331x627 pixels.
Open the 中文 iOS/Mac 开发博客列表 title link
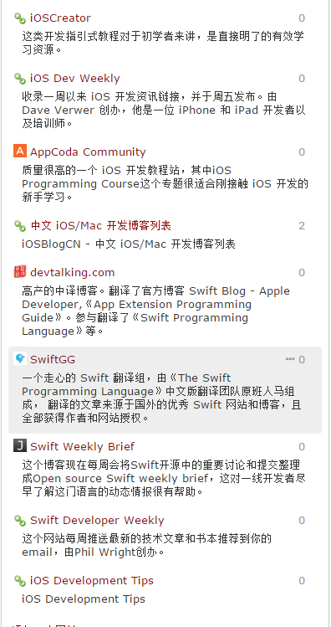(x=101, y=226)
